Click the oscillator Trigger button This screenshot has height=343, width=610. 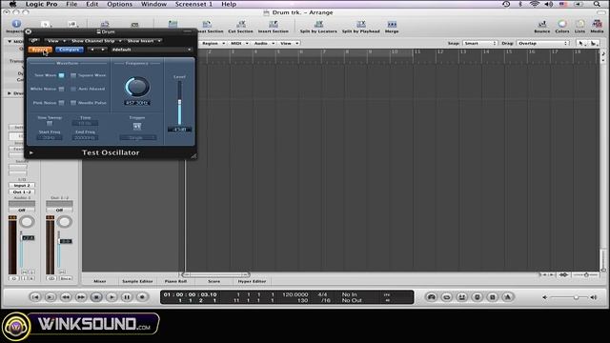(137, 126)
